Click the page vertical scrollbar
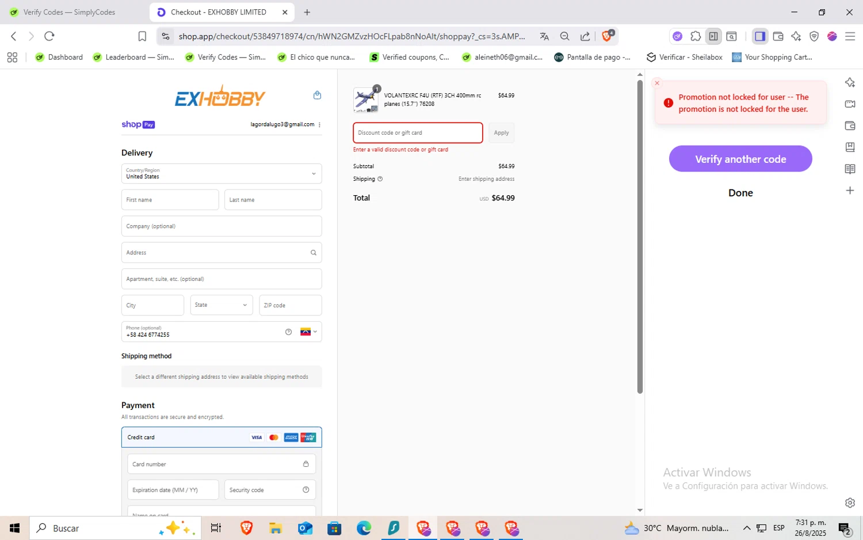 click(640, 236)
